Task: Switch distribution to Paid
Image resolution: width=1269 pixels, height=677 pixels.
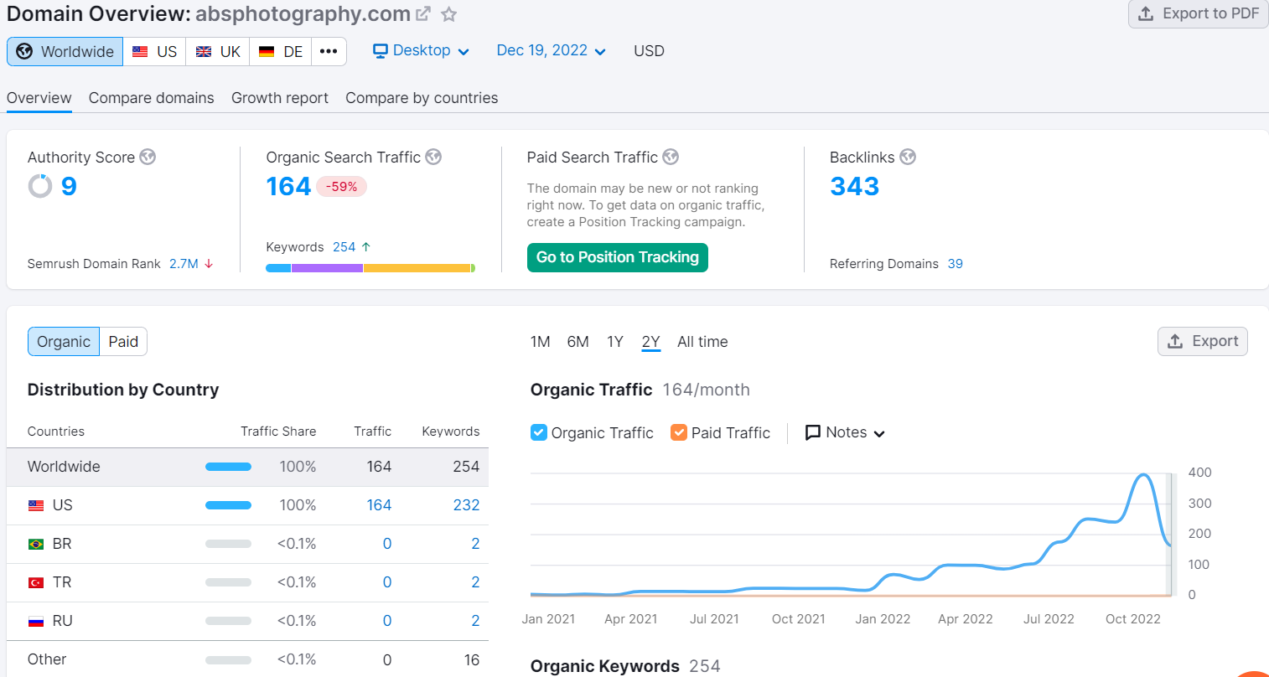Action: [123, 341]
